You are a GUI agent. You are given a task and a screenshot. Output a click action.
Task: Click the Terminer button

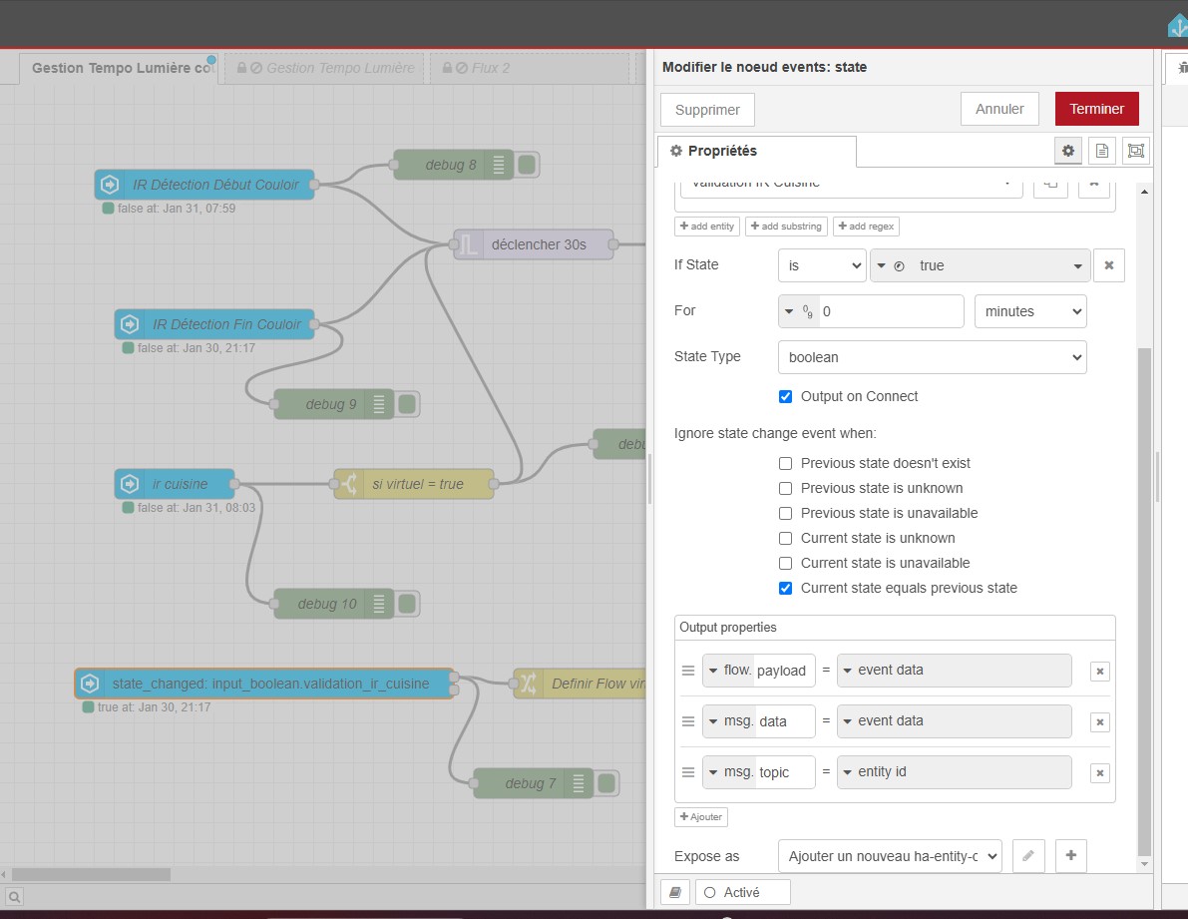click(x=1096, y=109)
